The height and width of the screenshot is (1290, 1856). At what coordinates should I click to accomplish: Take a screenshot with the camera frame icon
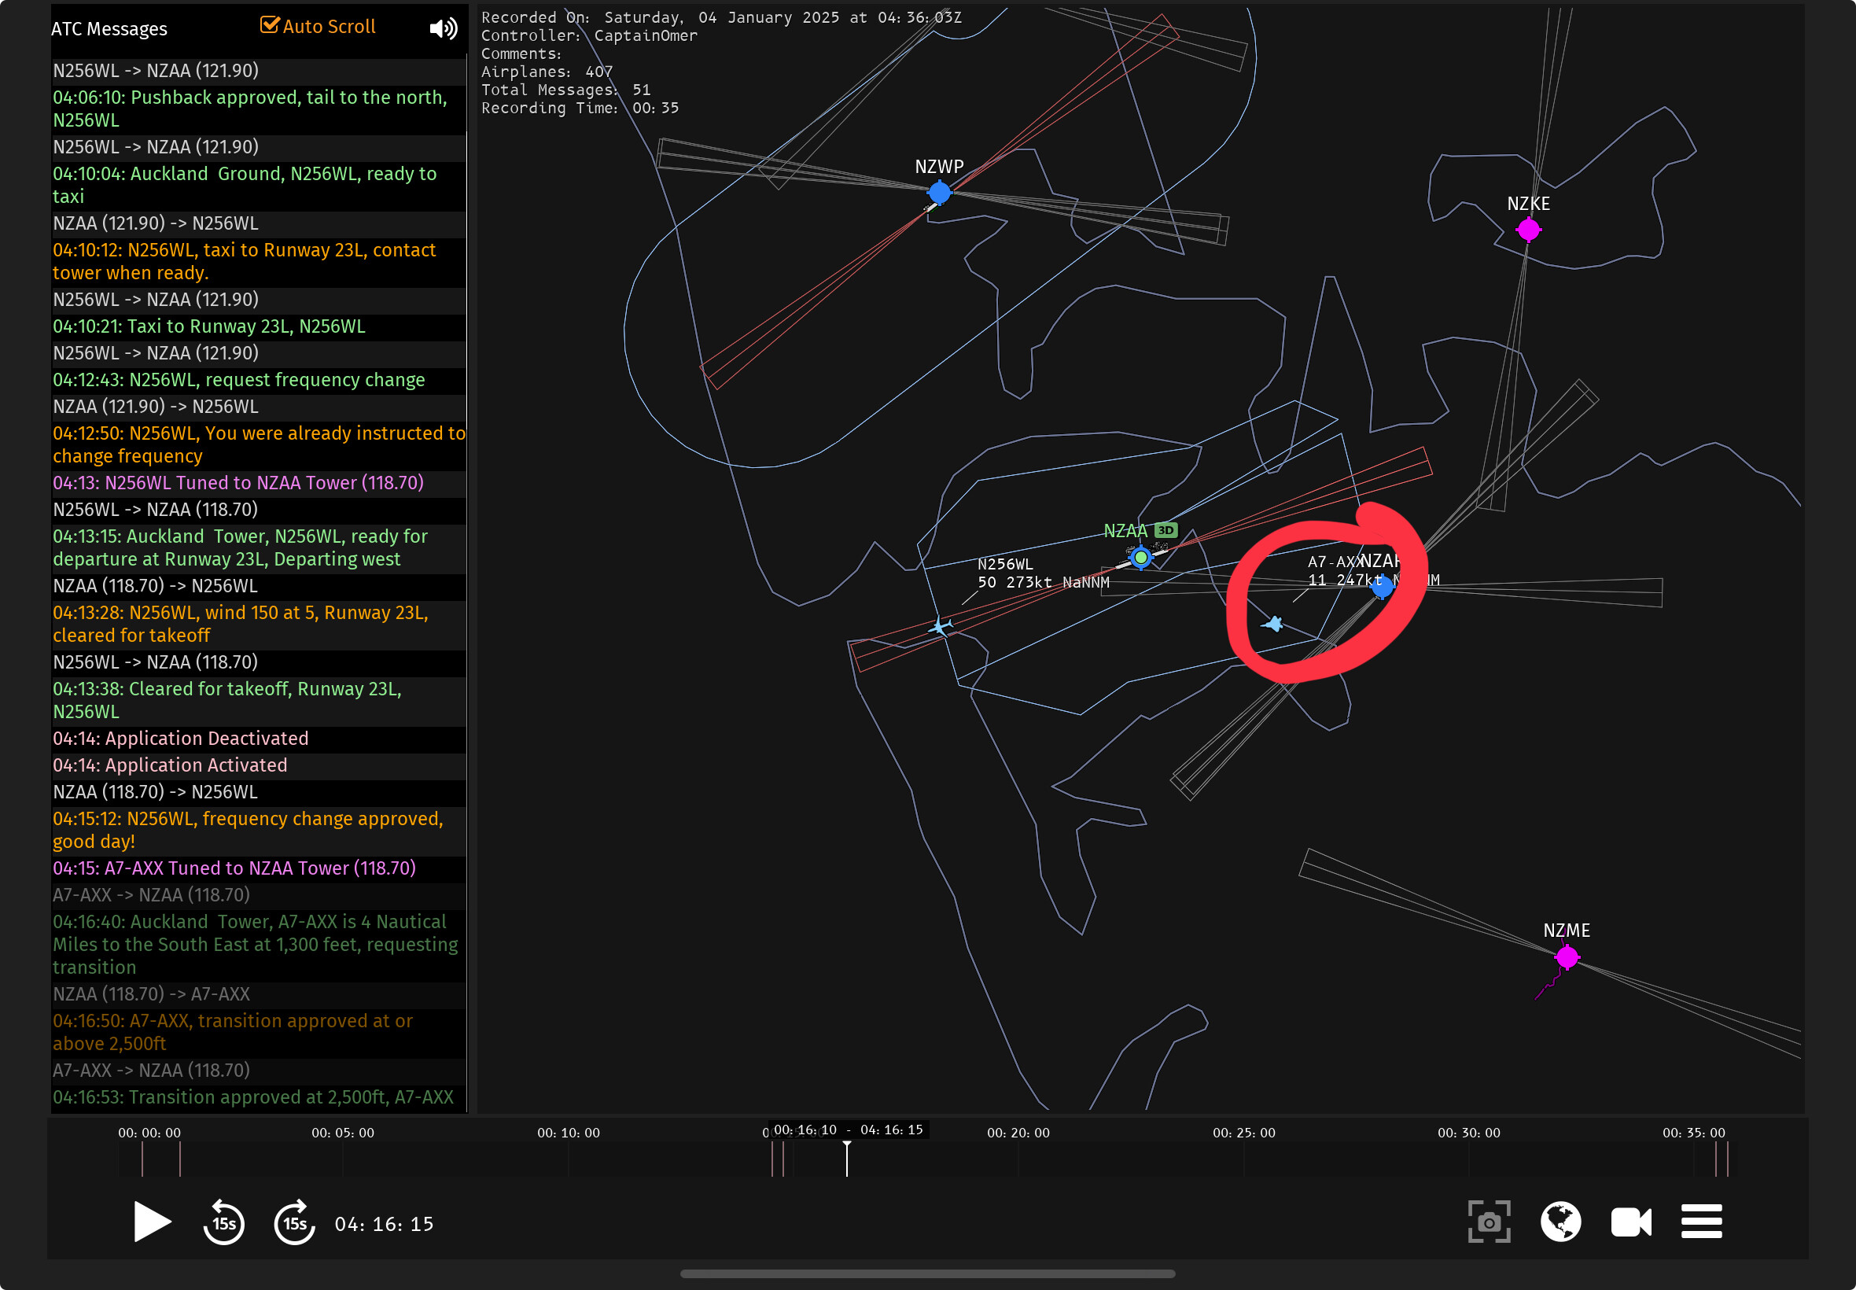point(1489,1222)
